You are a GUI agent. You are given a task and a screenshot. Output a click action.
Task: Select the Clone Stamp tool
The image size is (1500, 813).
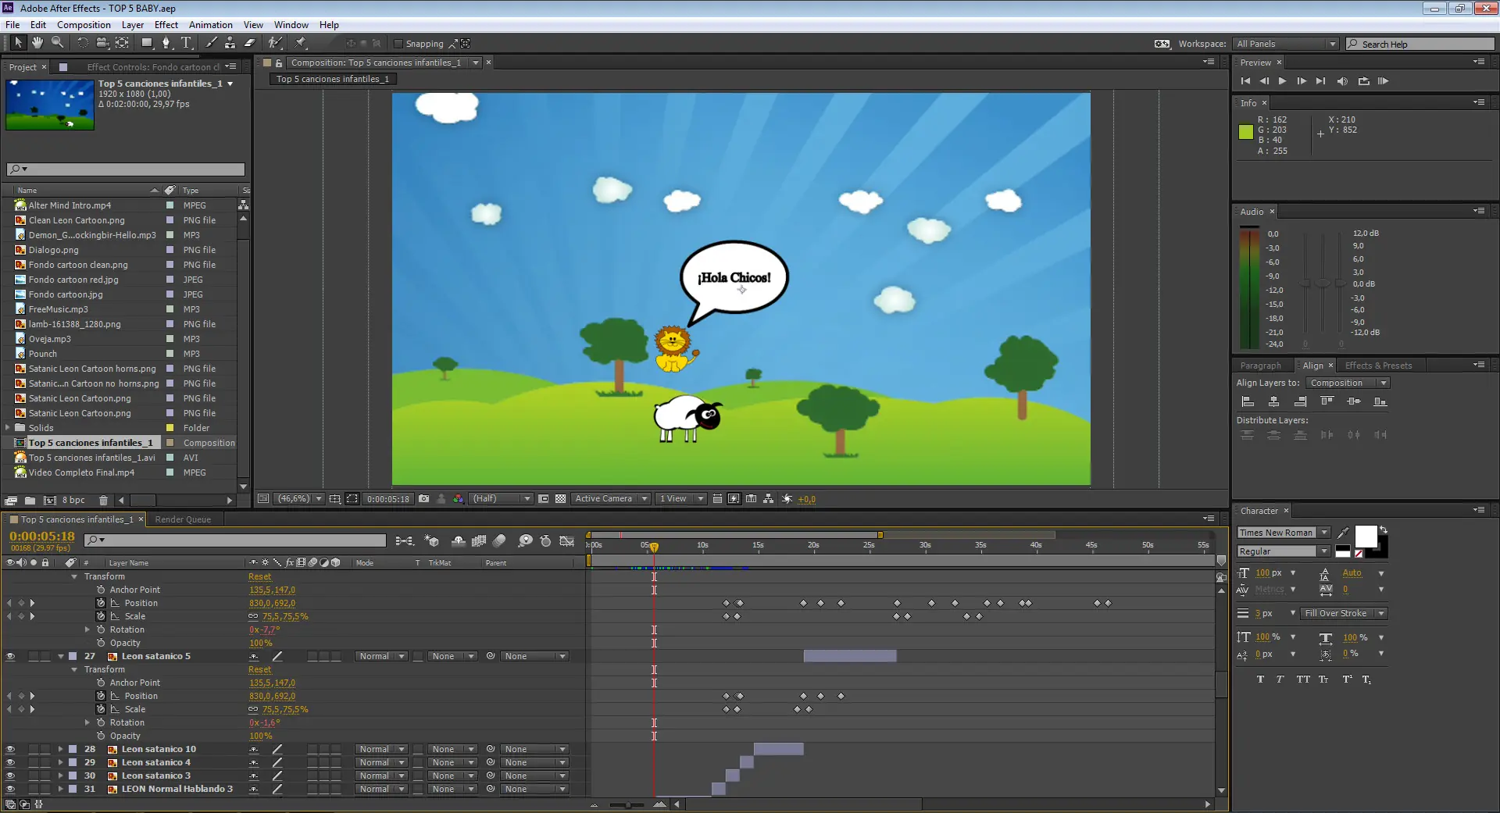click(x=230, y=43)
